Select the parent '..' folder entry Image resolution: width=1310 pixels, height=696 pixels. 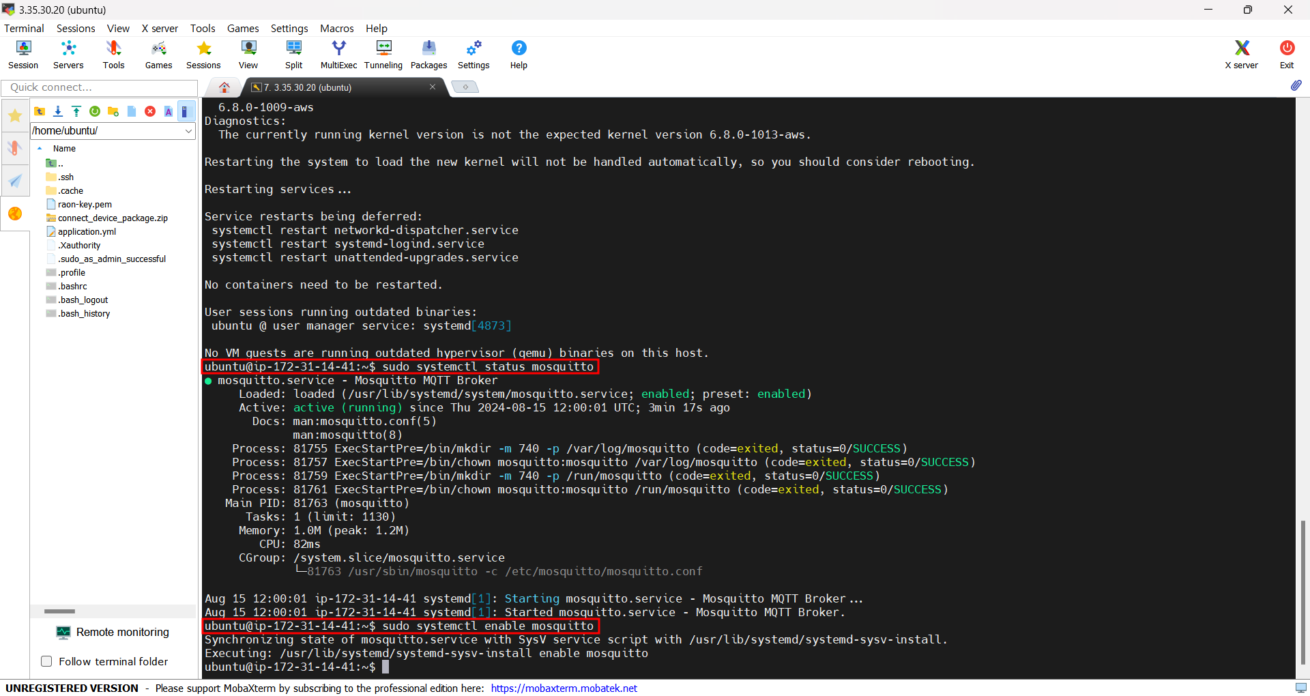(x=55, y=163)
